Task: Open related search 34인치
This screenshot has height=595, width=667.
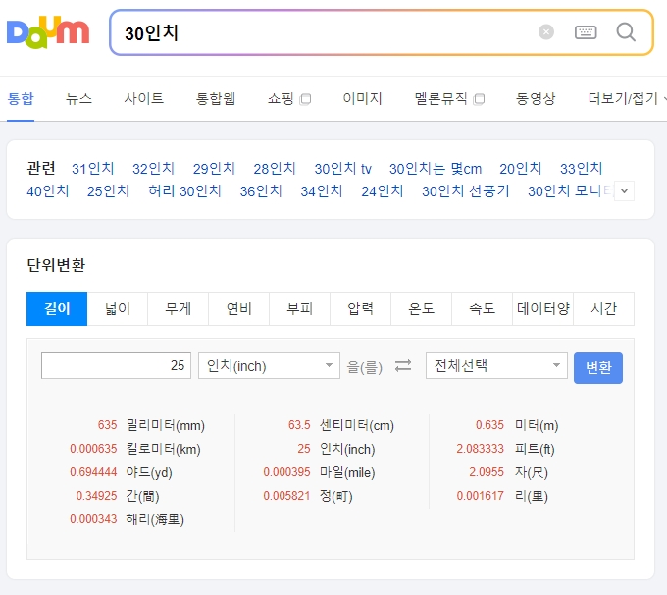Action: (322, 191)
